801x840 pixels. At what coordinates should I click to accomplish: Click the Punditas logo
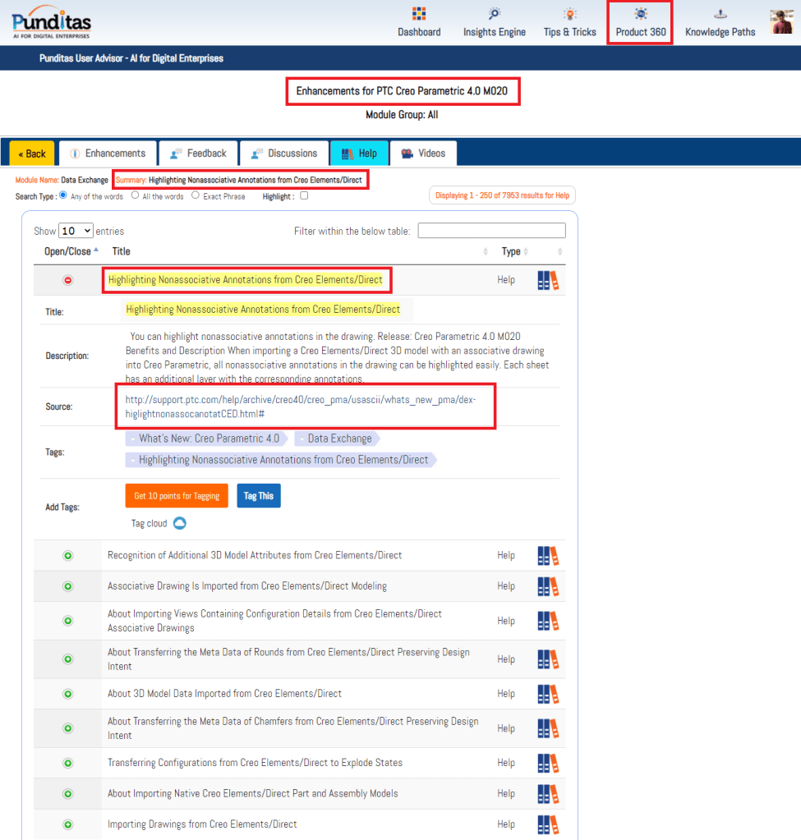point(52,23)
